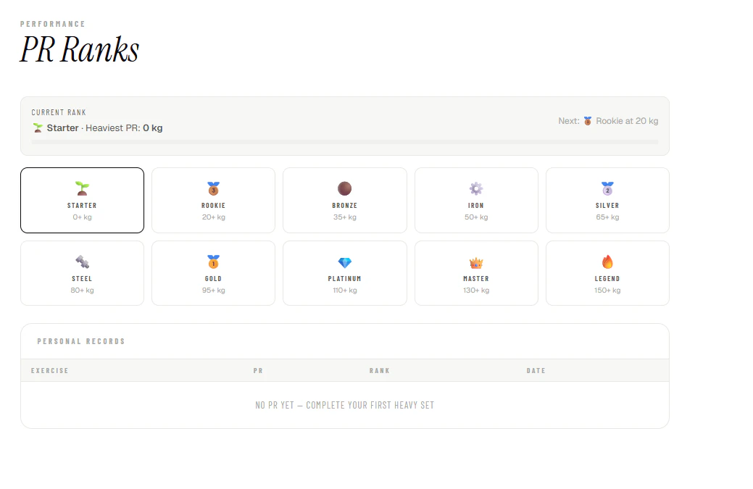The image size is (753, 489).
Task: Click the Master crown icon
Action: point(476,262)
